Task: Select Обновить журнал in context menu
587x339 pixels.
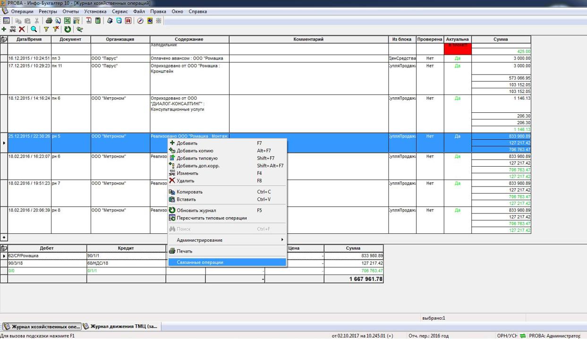Action: pyautogui.click(x=227, y=210)
